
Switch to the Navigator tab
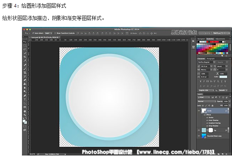pos(201,39)
